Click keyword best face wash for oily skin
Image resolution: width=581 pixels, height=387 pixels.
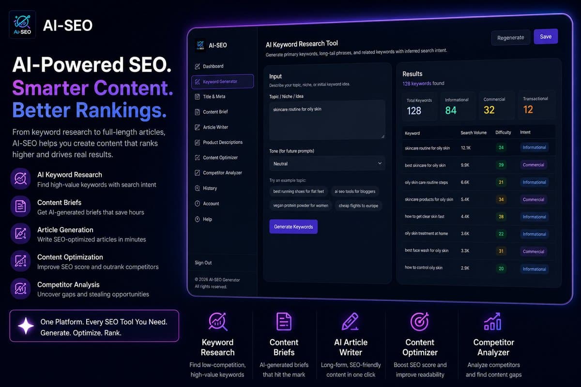[x=427, y=251]
